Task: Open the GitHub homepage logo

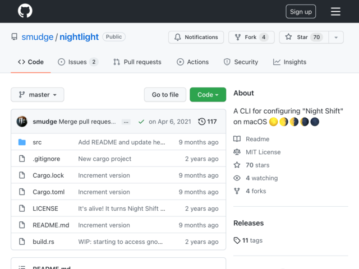Action: click(x=25, y=11)
